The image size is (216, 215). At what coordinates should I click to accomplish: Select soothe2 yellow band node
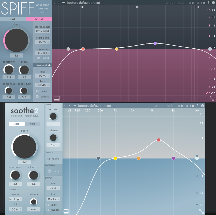point(115,158)
